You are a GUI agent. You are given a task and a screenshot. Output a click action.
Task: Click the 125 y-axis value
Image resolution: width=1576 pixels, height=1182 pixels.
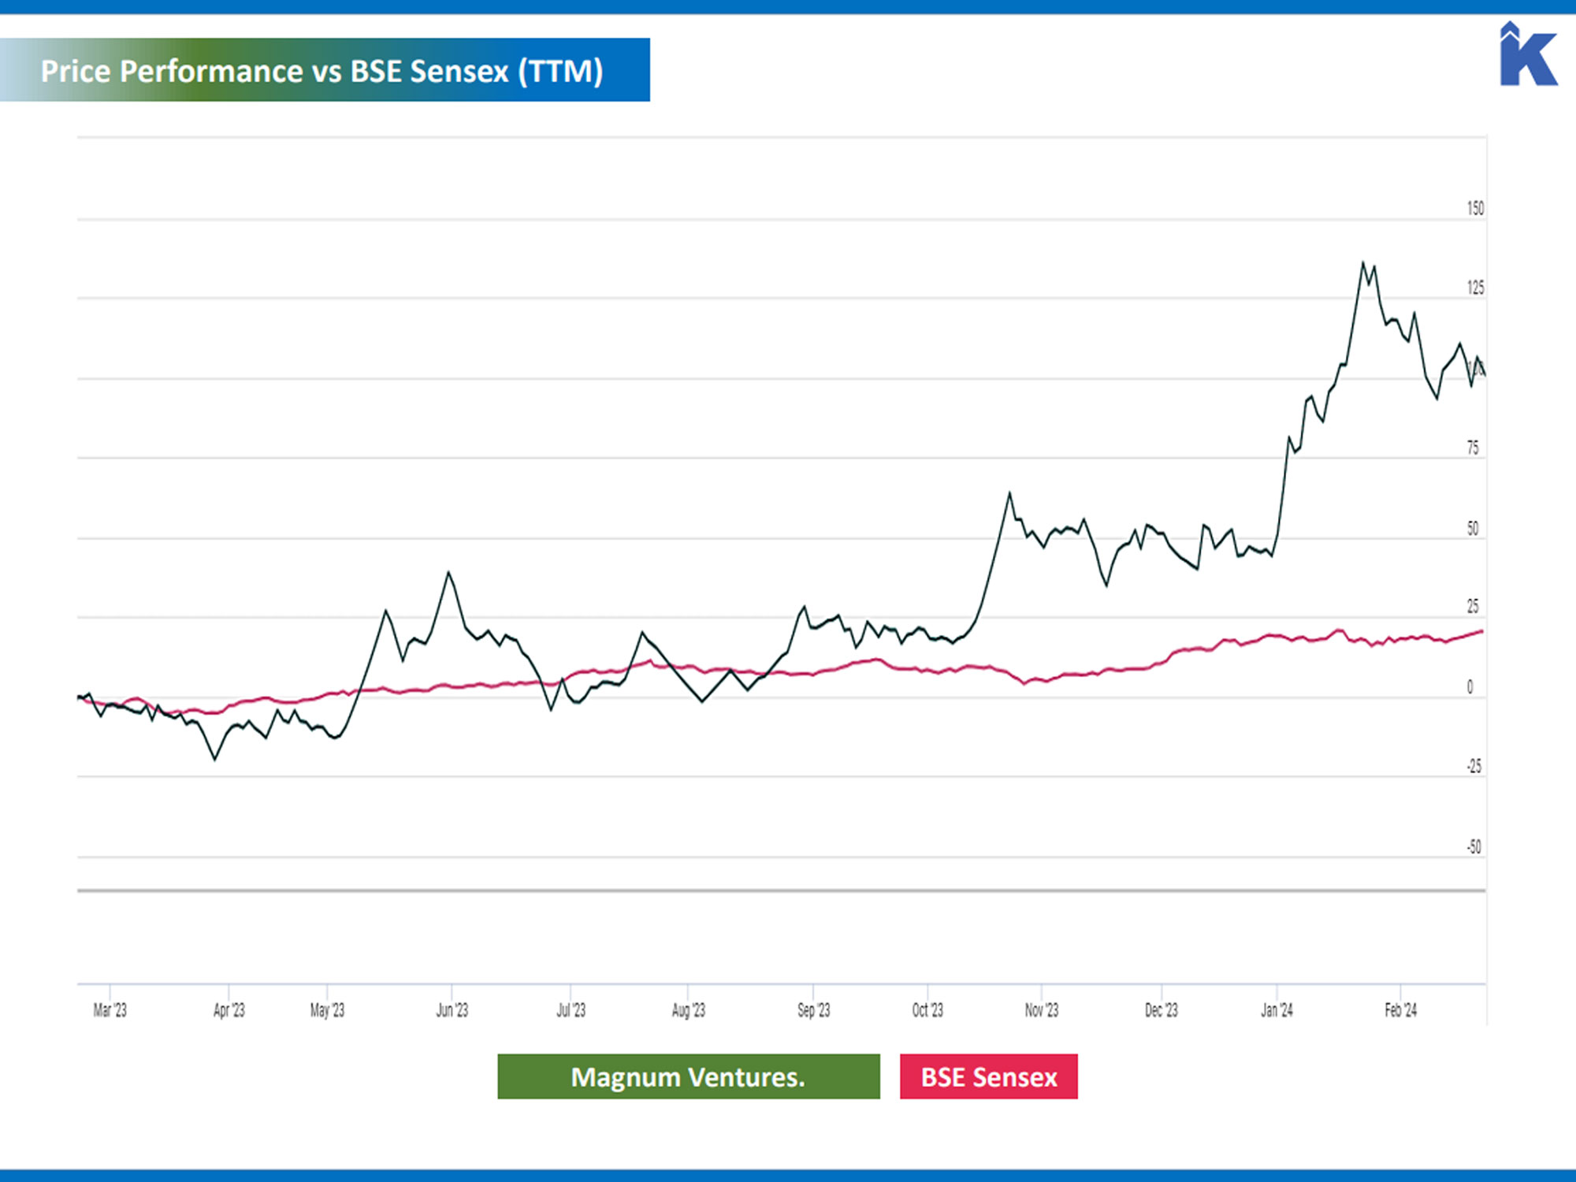(x=1475, y=288)
